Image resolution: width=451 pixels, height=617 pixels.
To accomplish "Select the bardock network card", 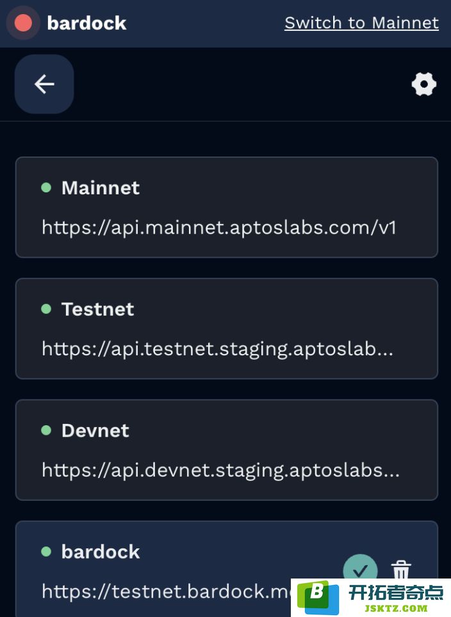I will pos(227,569).
